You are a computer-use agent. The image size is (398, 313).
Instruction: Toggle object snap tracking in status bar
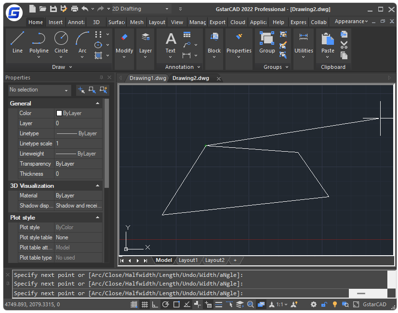point(187,304)
